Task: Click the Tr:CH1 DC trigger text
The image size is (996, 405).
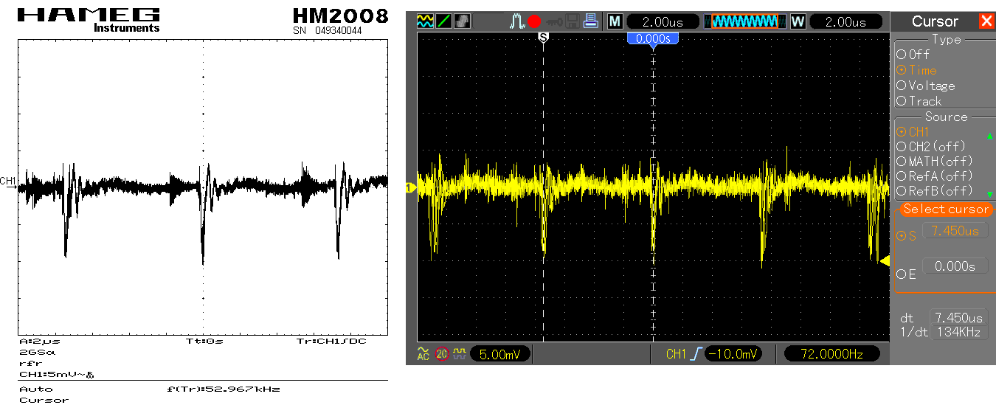Action: tap(331, 342)
